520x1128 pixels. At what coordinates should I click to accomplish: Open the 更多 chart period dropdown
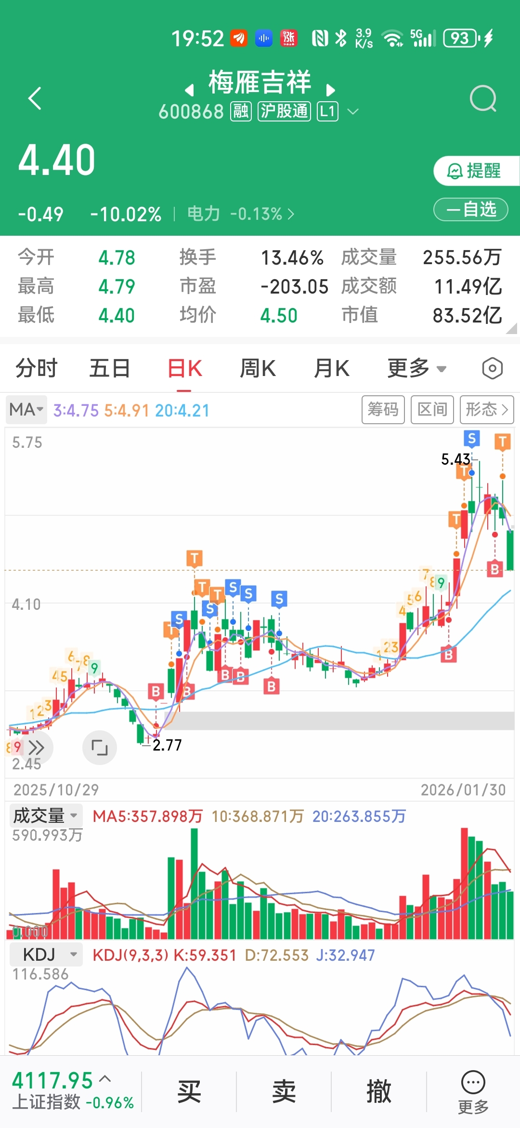[417, 369]
